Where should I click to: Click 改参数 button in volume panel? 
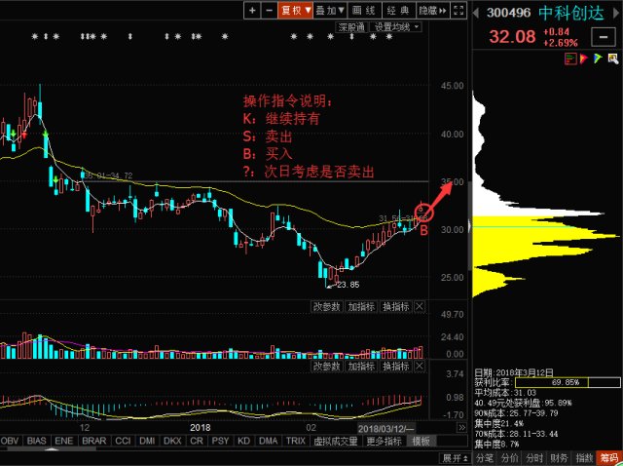pyautogui.click(x=326, y=307)
